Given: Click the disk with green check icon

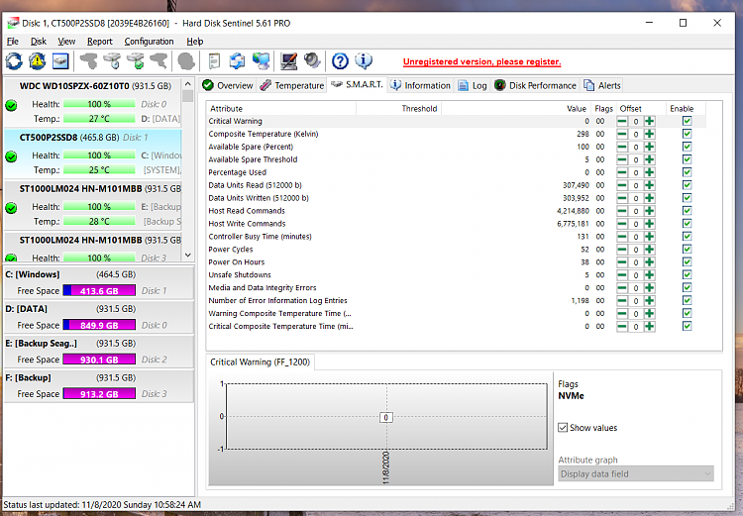Looking at the screenshot, I should tap(136, 61).
